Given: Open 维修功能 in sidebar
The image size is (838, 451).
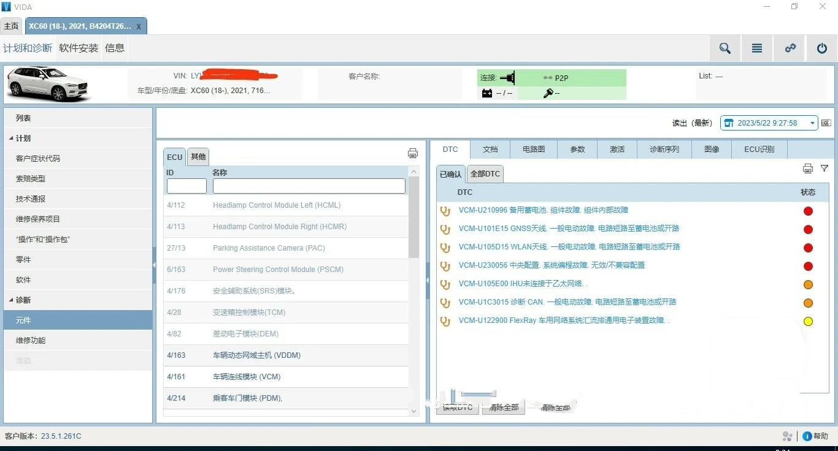Looking at the screenshot, I should tap(78, 340).
